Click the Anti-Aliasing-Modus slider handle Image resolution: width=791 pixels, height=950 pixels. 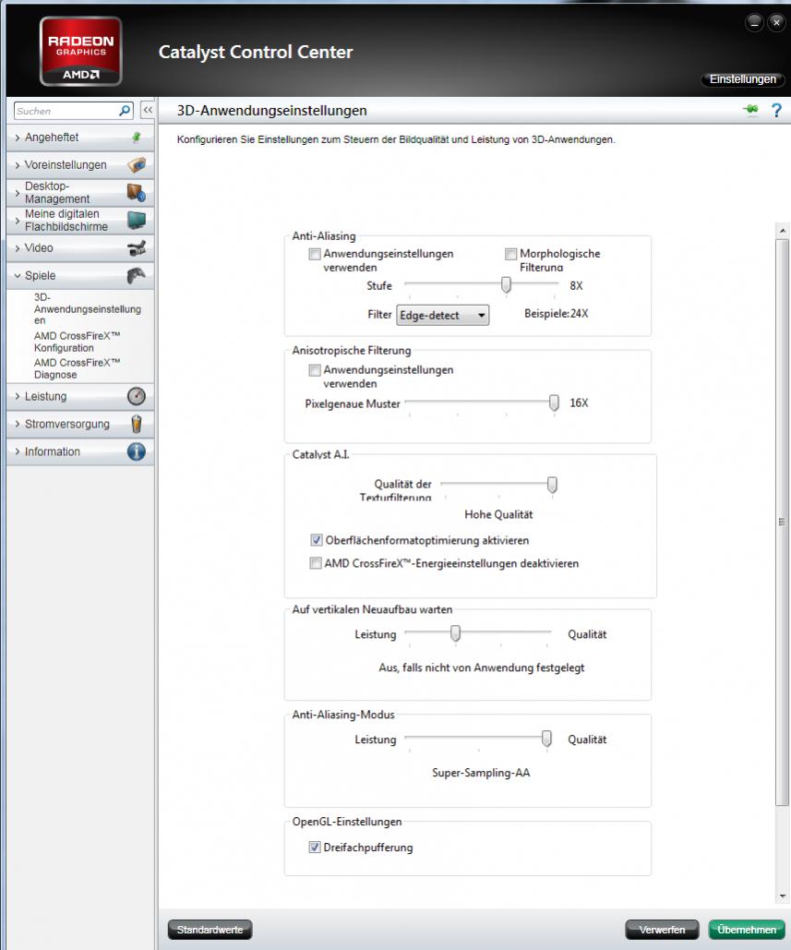[546, 739]
